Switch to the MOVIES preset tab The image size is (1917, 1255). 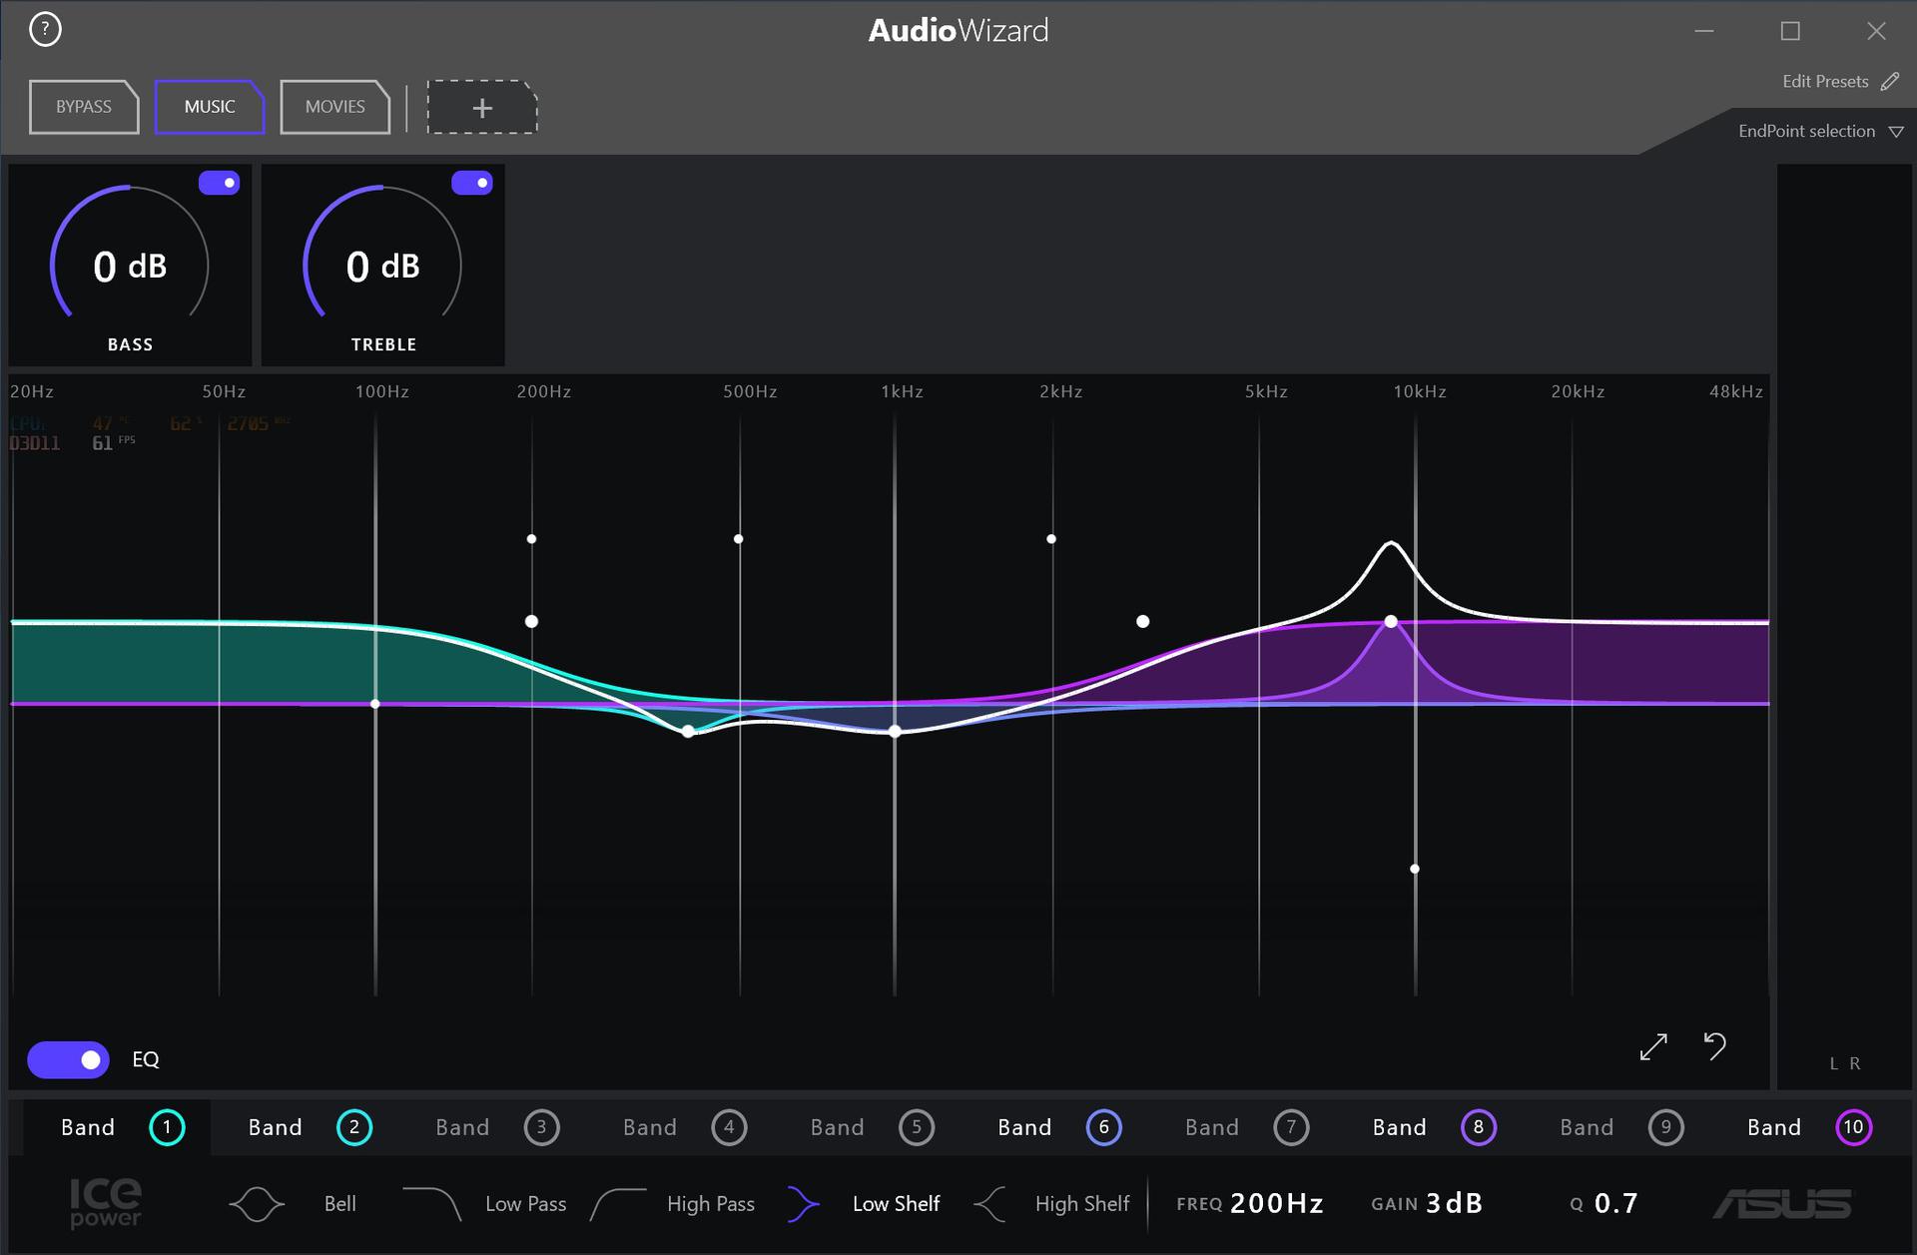click(333, 107)
